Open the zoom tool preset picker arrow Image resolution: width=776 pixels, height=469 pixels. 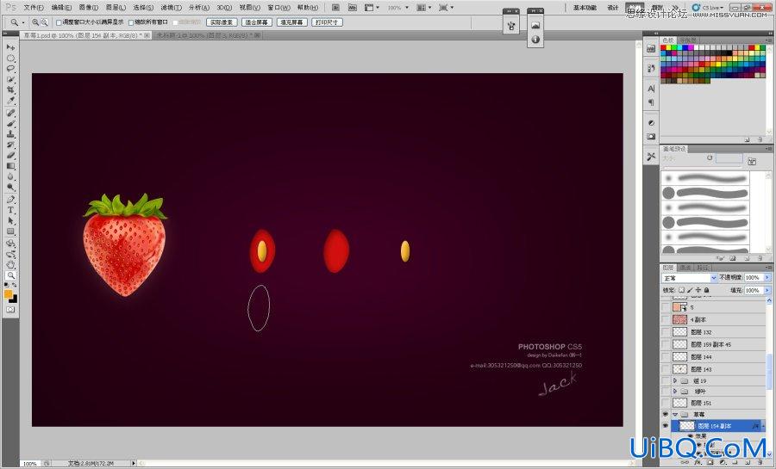click(x=23, y=22)
